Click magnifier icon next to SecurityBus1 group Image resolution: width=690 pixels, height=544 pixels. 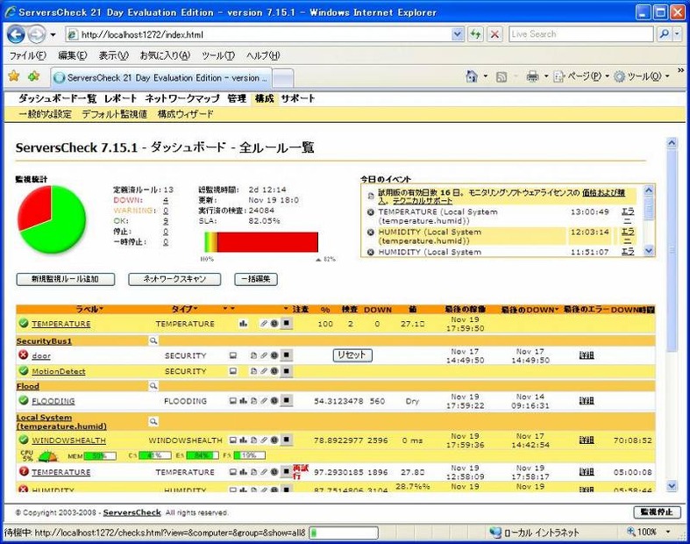coord(153,340)
